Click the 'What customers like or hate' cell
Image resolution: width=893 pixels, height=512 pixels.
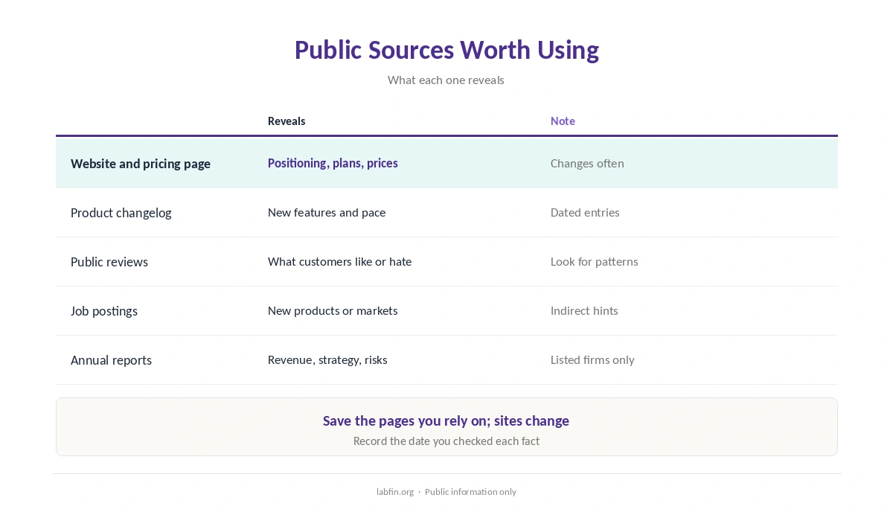(x=339, y=261)
